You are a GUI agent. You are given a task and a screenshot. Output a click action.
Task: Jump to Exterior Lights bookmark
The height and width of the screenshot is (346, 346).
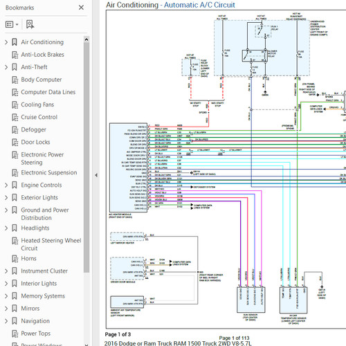point(39,198)
